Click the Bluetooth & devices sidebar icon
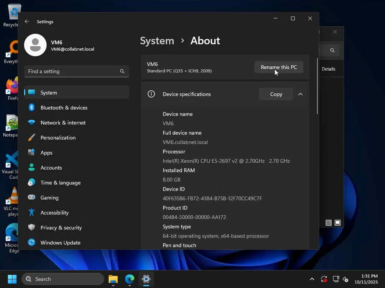385x288 pixels. 32,108
